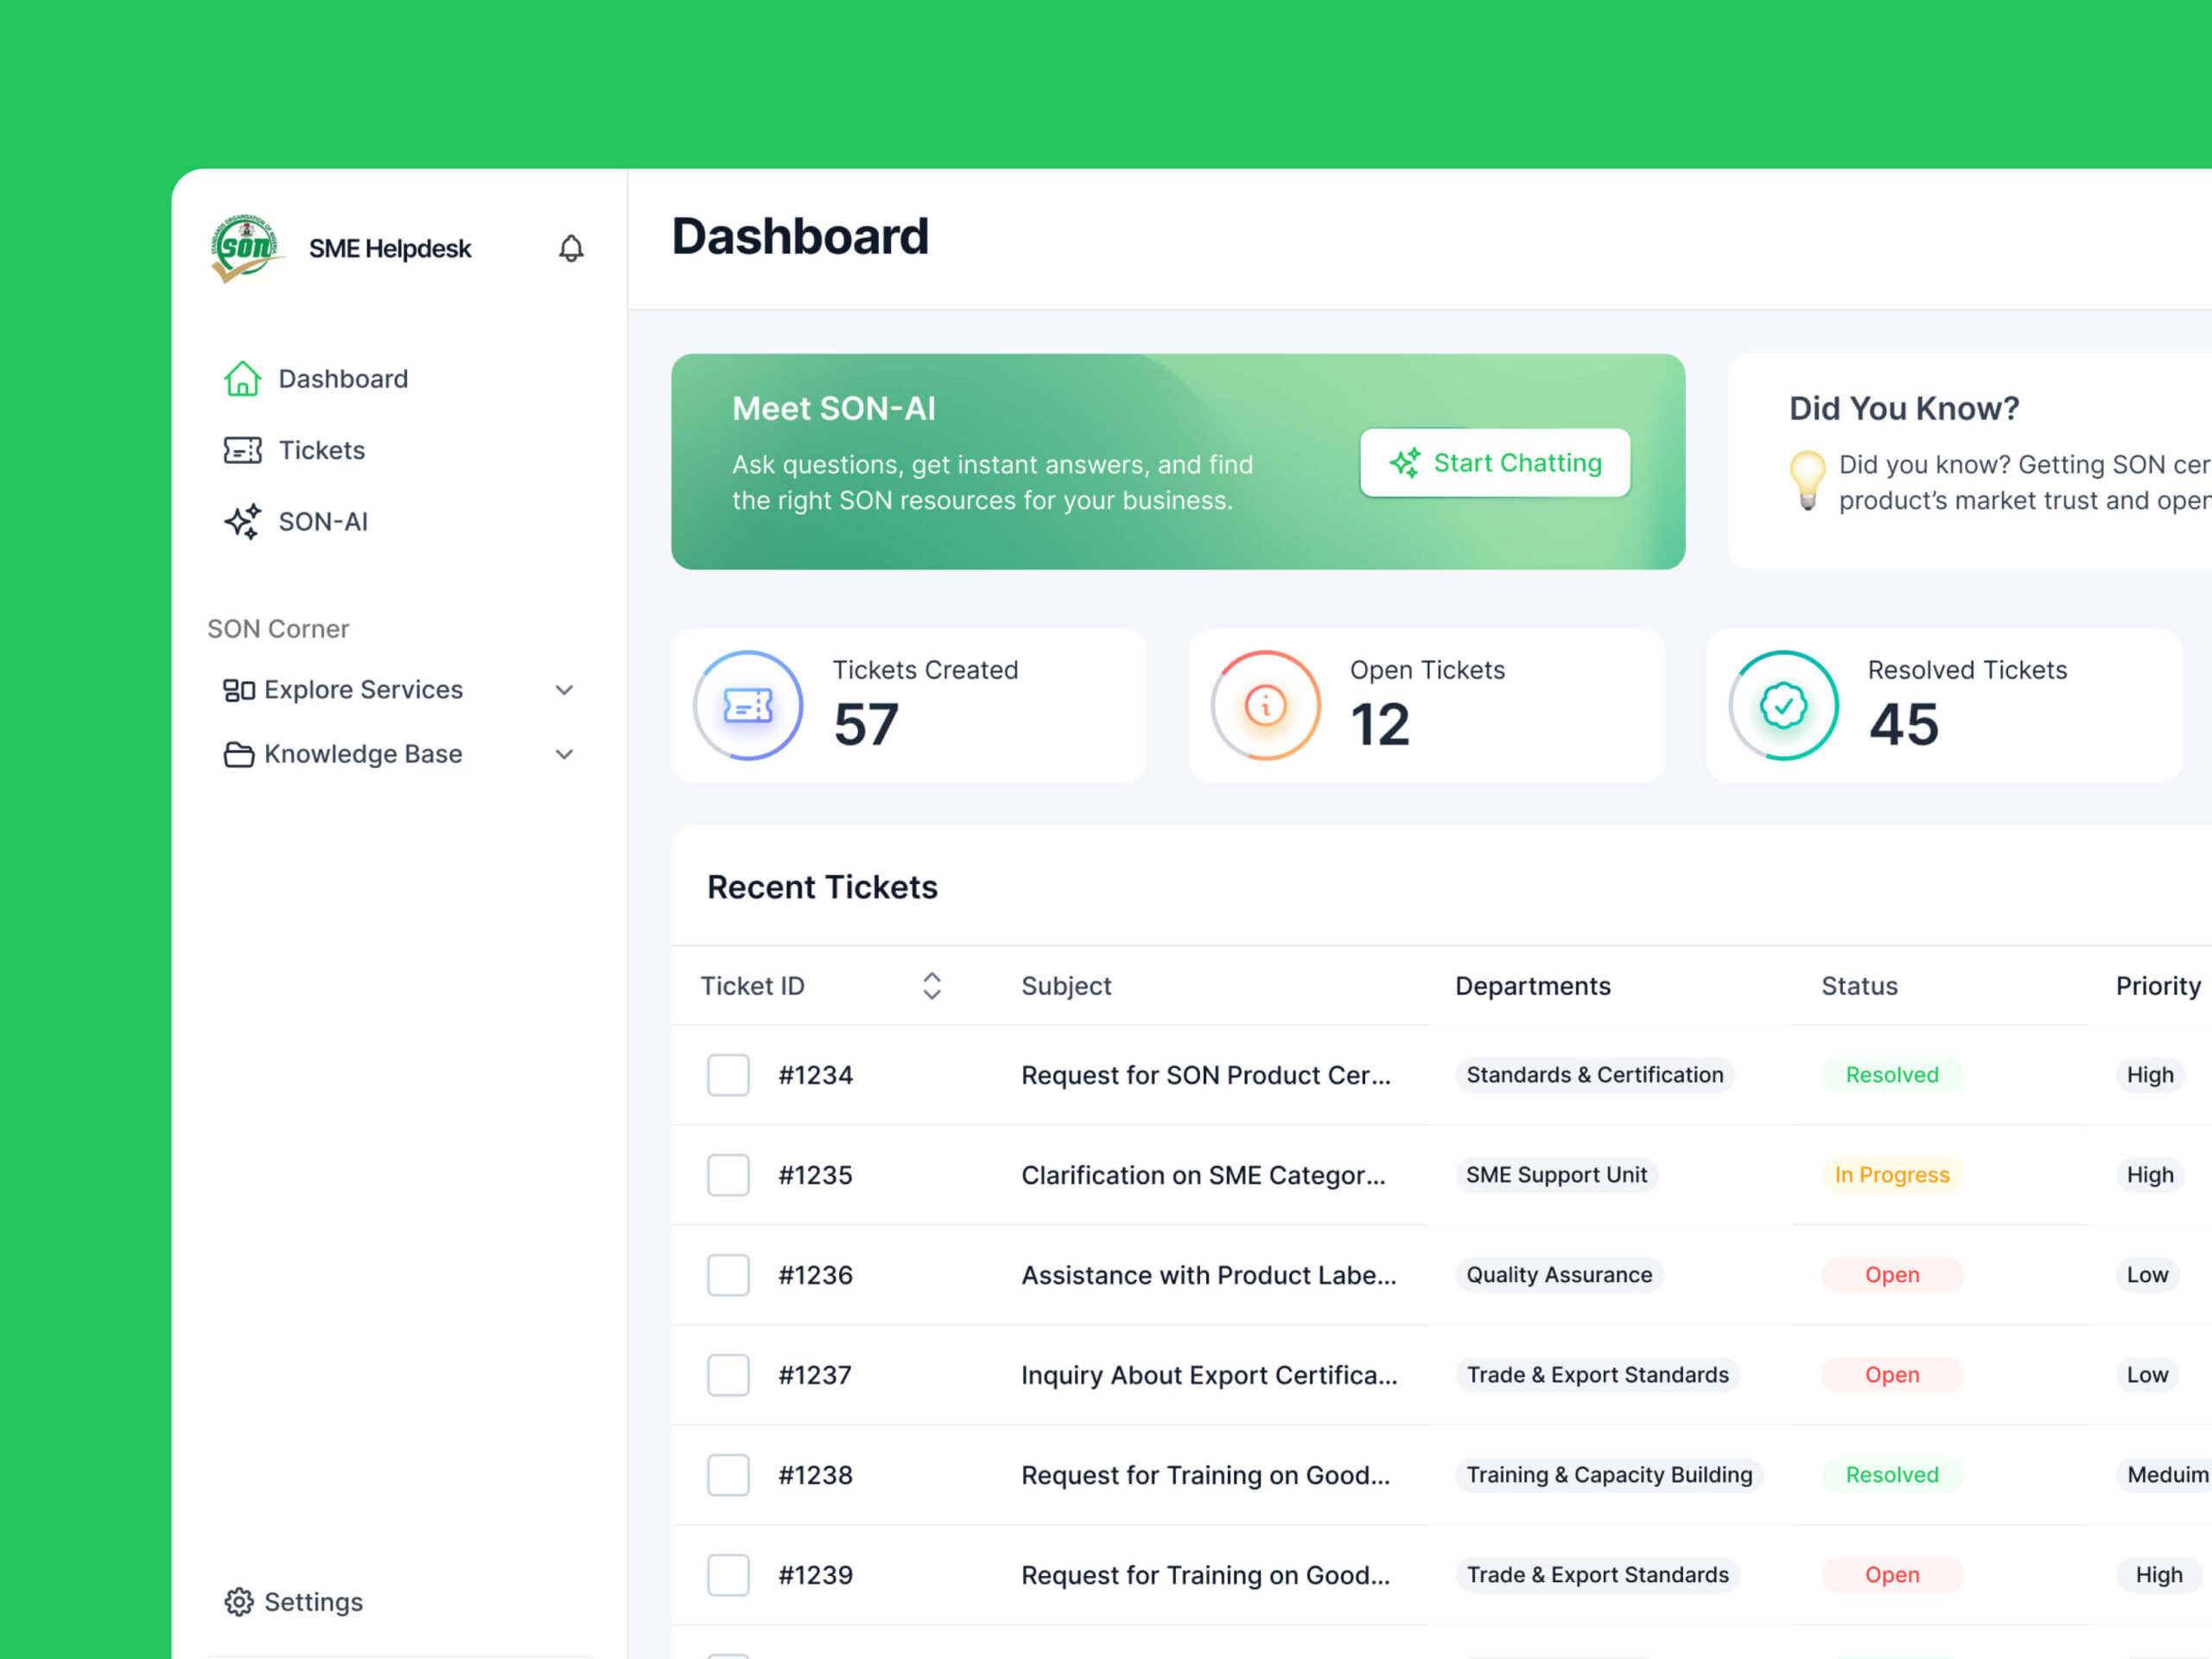The image size is (2212, 1659).
Task: Click the Tickets Created ticket icon
Action: point(748,706)
